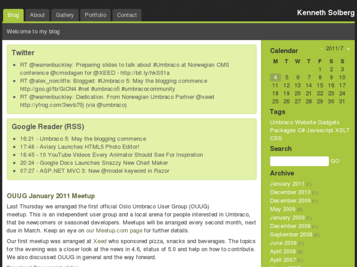Open the December 2009 archive
This screenshot has width=357, height=267.
click(x=290, y=201)
